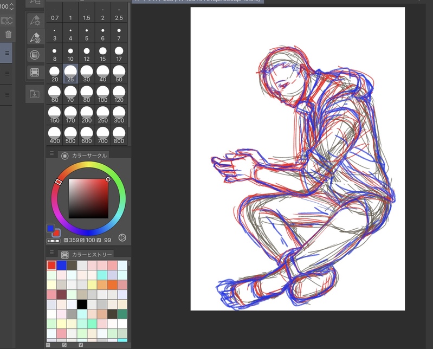The width and height of the screenshot is (433, 349).
Task: Switch to カラーヒストリー tab
Action: [x=86, y=254]
